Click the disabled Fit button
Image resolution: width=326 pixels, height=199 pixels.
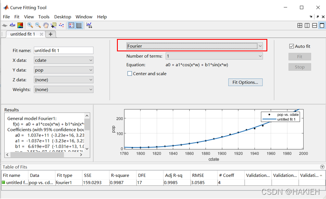pos(299,56)
